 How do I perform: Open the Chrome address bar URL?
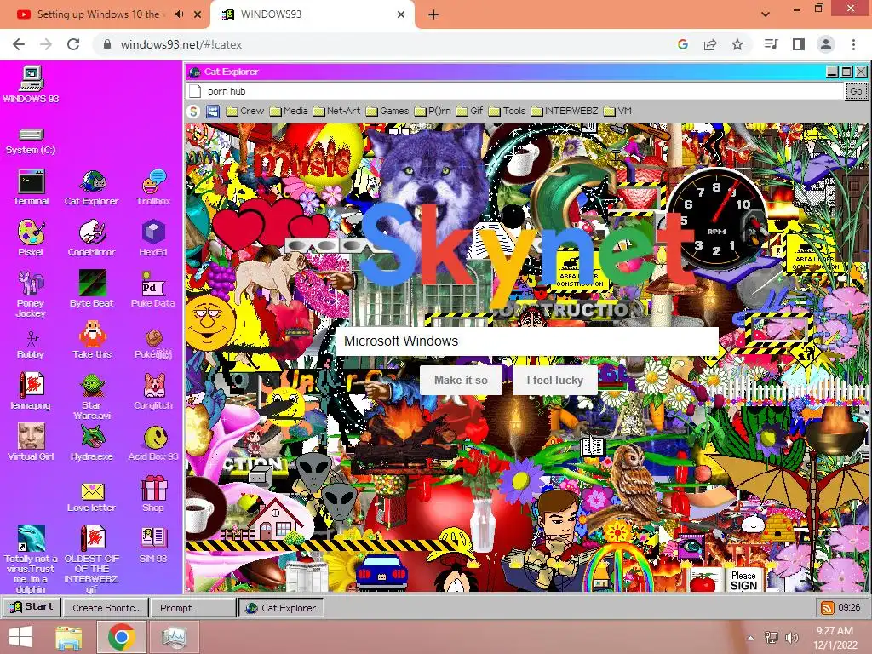coord(181,44)
